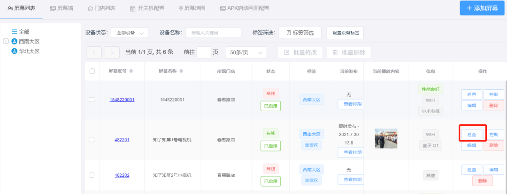Click the 批量修改 button
Screen dimensions: 507x194
[x=300, y=52]
